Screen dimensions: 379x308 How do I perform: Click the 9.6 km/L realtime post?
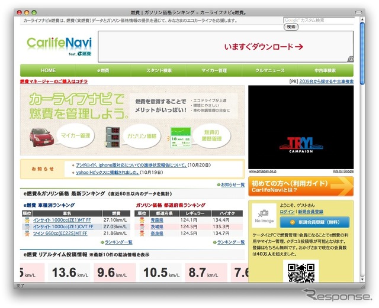115,273
